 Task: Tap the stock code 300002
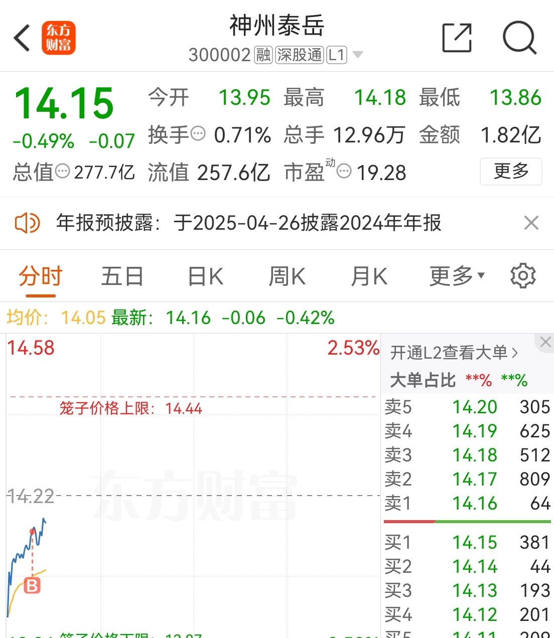pyautogui.click(x=219, y=55)
